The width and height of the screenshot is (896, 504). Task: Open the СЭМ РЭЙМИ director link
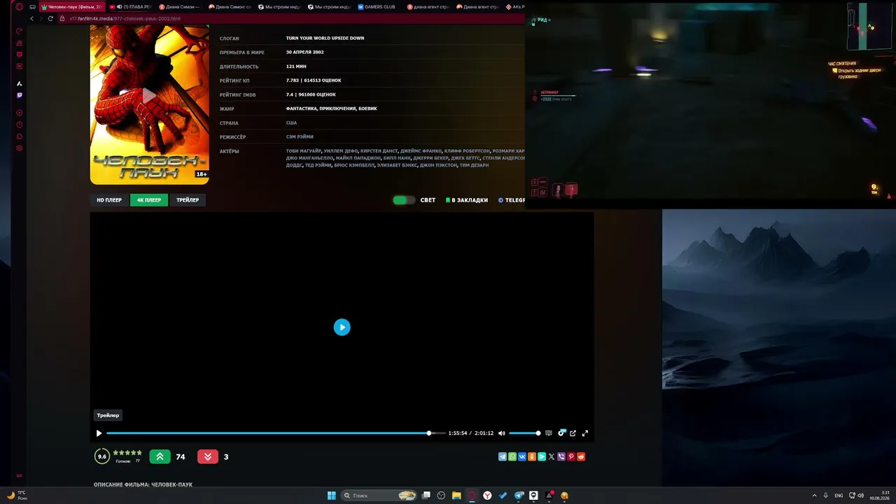300,136
